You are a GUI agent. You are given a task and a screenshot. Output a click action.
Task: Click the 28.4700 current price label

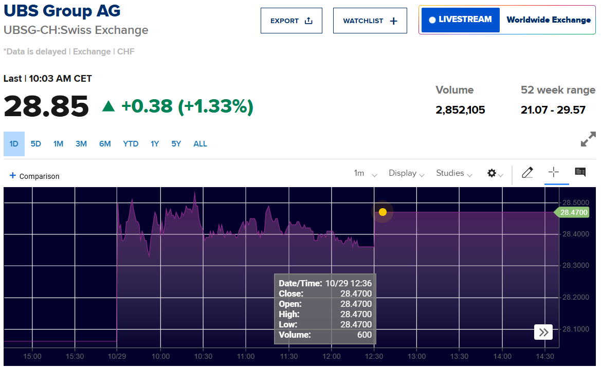[572, 212]
